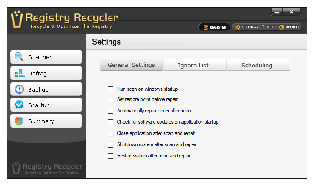
Task: Click the Summary pie chart icon
Action: (x=20, y=121)
